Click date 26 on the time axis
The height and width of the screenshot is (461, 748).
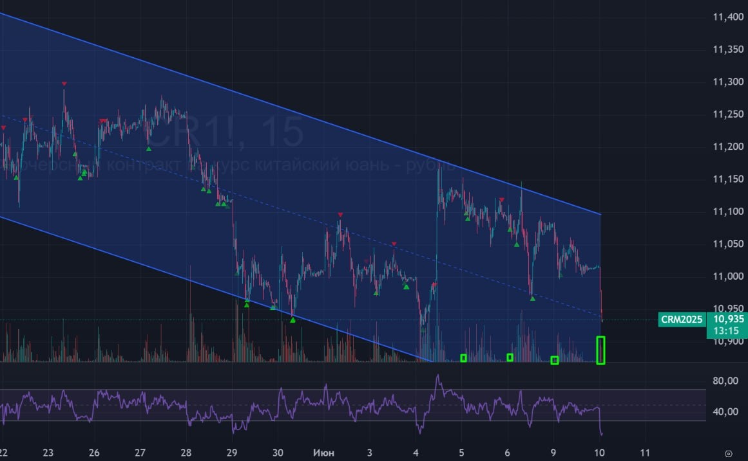tap(94, 453)
